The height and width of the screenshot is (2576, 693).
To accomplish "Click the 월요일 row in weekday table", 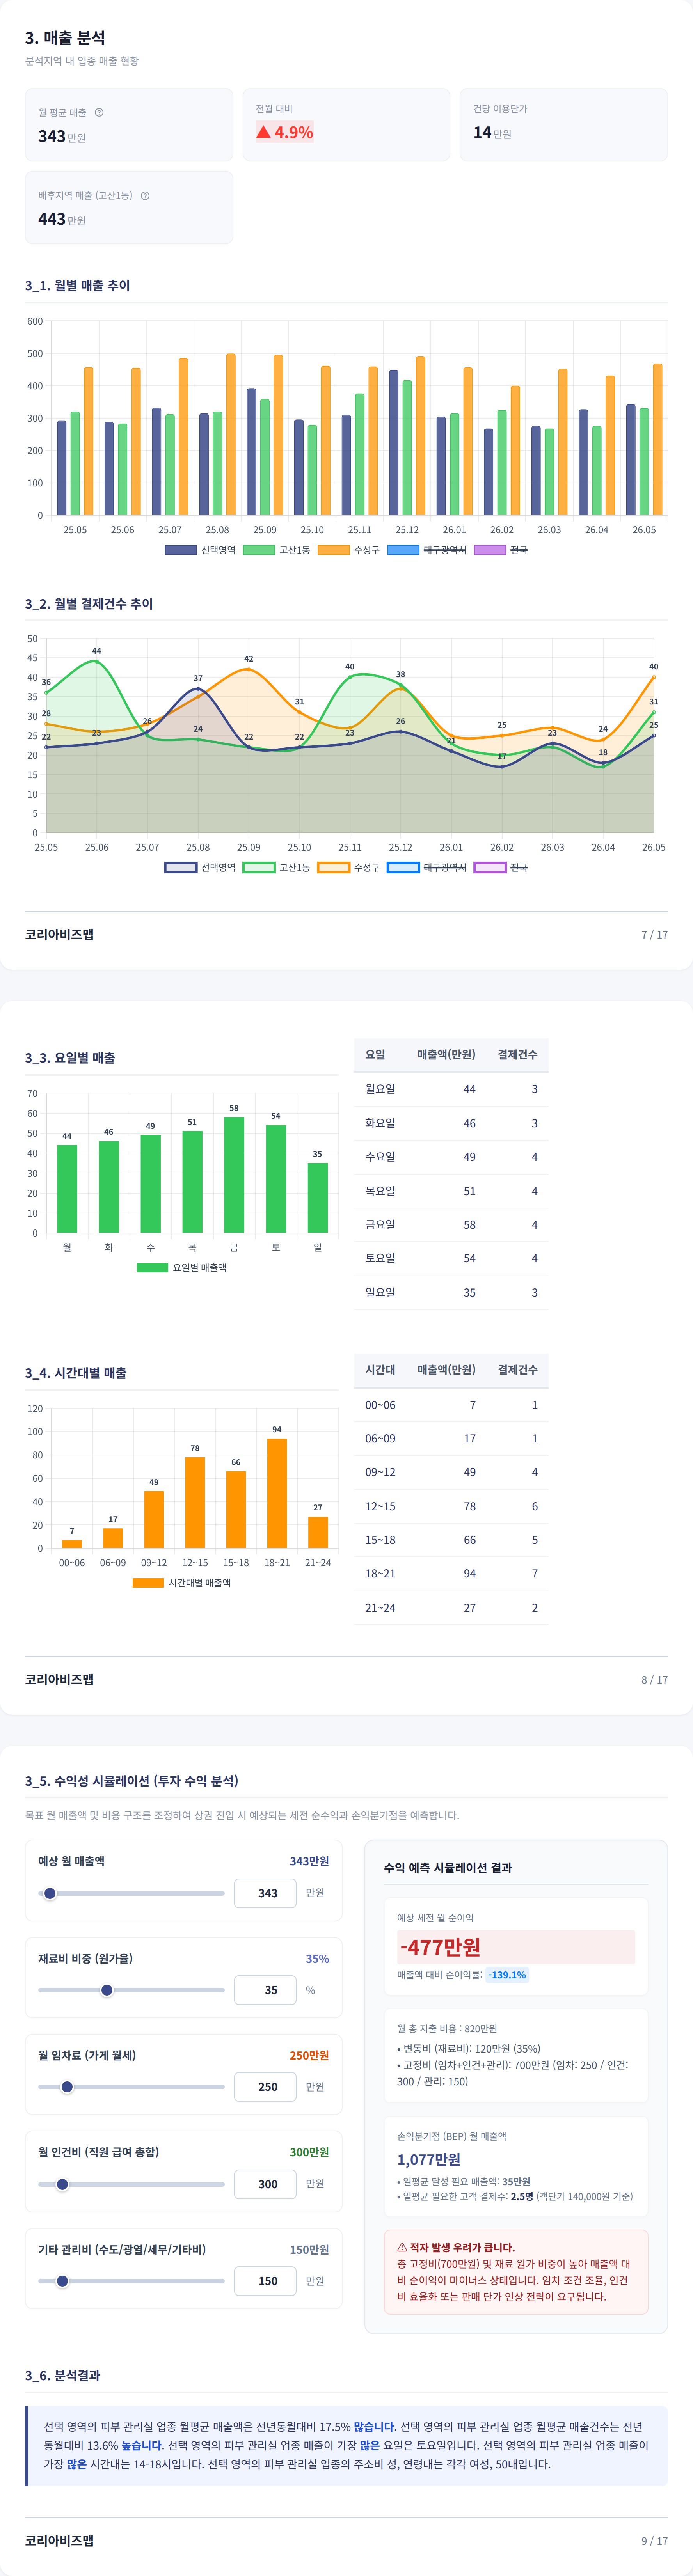I will [x=451, y=1089].
